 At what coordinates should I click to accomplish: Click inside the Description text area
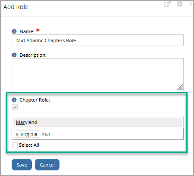pyautogui.click(x=97, y=74)
